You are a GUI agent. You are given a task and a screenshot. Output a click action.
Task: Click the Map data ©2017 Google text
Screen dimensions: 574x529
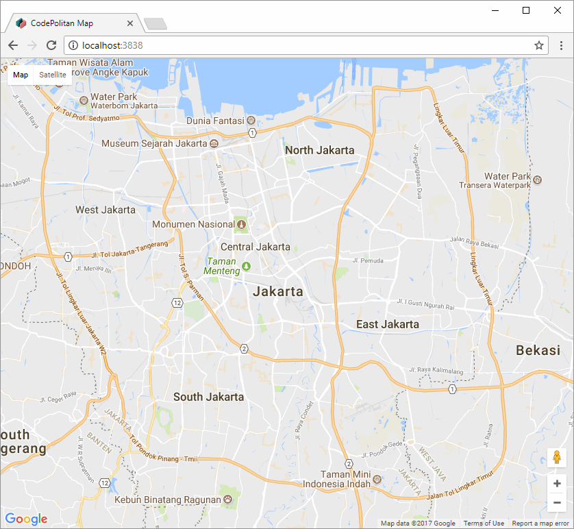click(418, 524)
